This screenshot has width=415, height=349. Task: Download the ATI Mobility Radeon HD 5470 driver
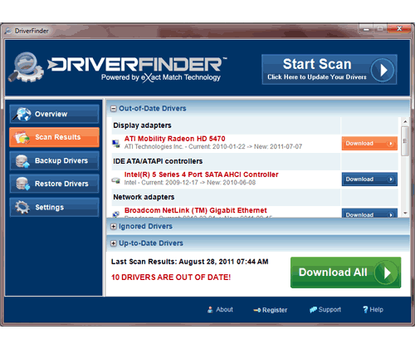pos(369,144)
